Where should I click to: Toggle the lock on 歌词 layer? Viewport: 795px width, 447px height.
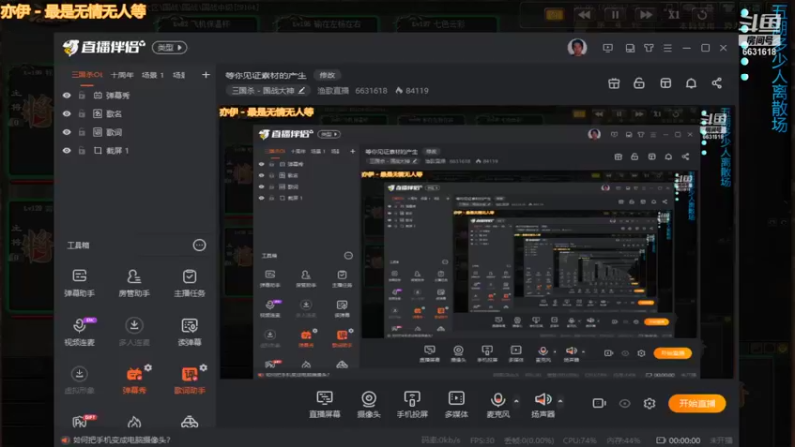pos(81,132)
